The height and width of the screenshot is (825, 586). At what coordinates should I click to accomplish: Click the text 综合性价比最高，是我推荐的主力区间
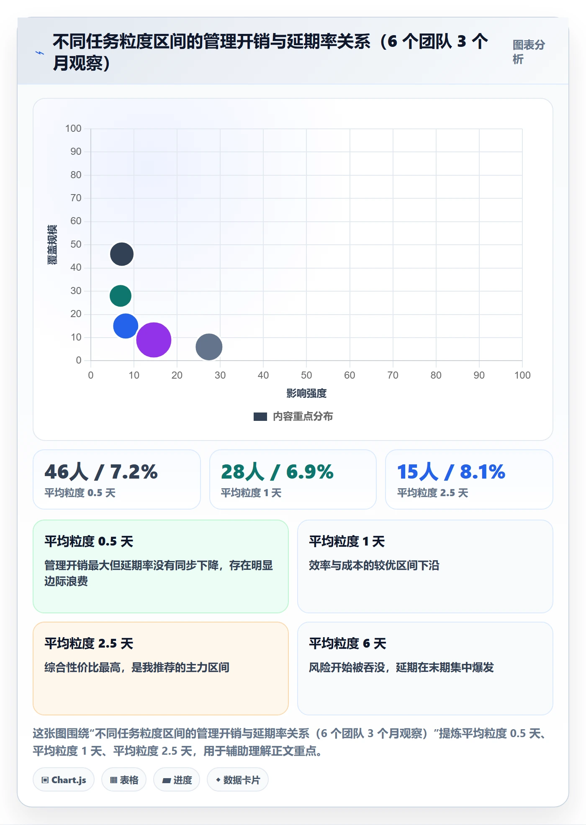click(137, 668)
